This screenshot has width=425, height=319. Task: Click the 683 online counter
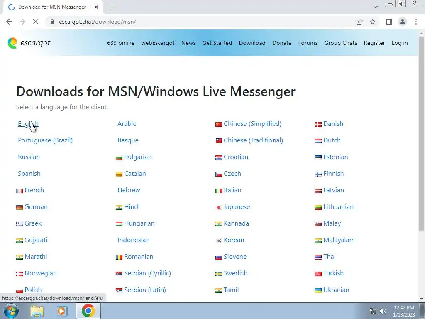coord(121,43)
